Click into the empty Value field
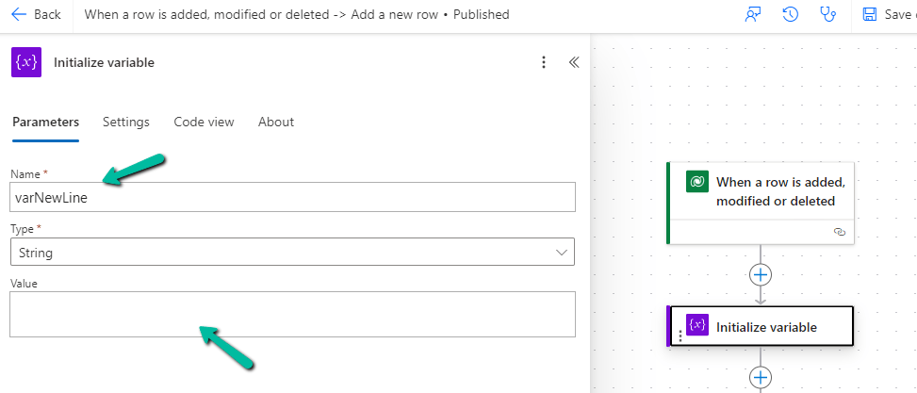 pos(292,314)
